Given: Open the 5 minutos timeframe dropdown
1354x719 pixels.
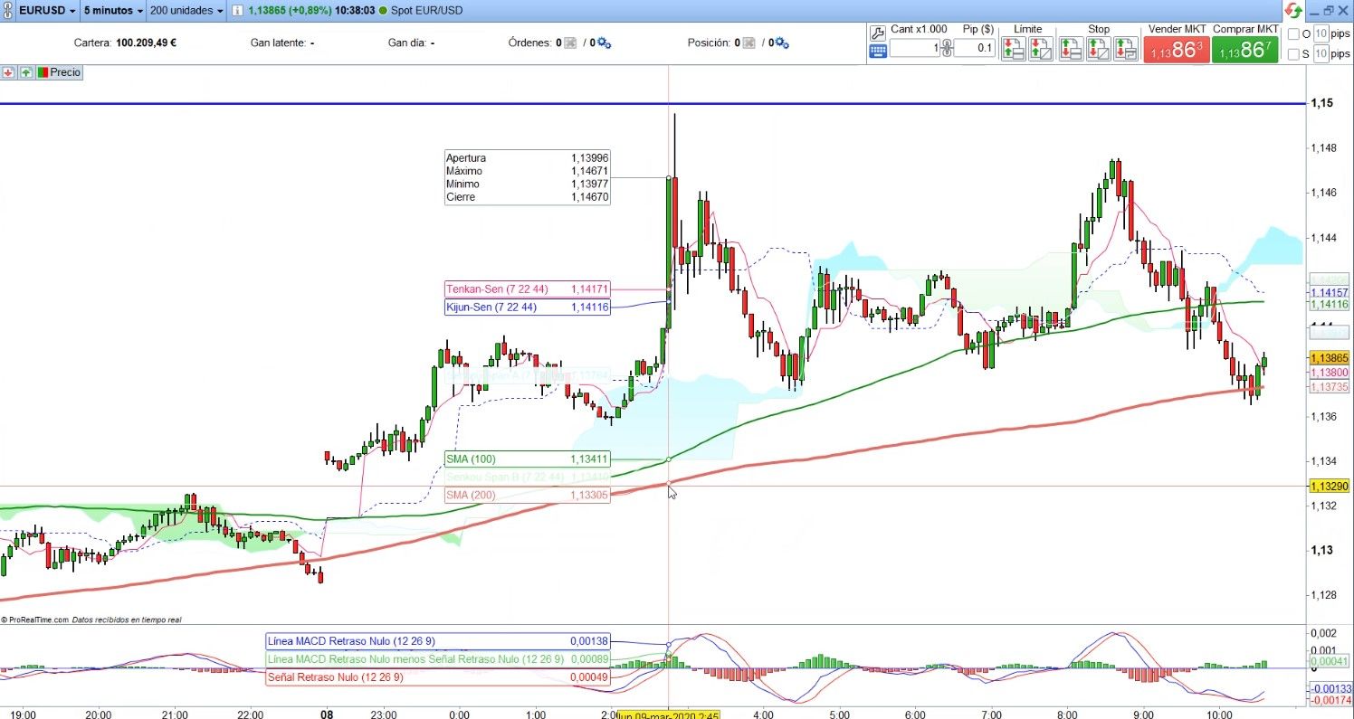Looking at the screenshot, I should tap(112, 11).
